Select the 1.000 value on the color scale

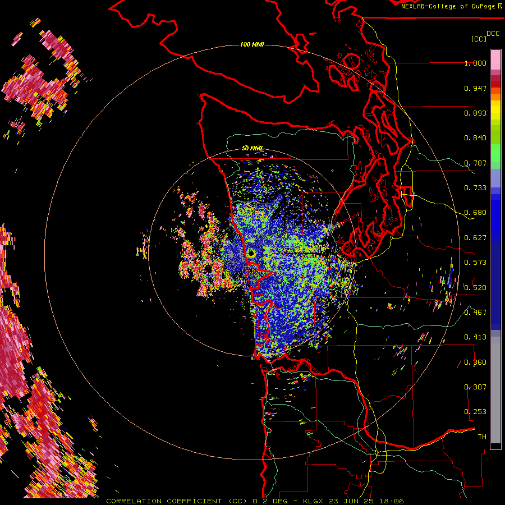(475, 63)
